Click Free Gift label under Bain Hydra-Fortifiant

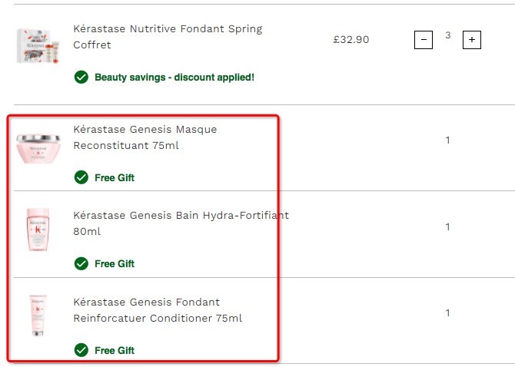tap(115, 263)
